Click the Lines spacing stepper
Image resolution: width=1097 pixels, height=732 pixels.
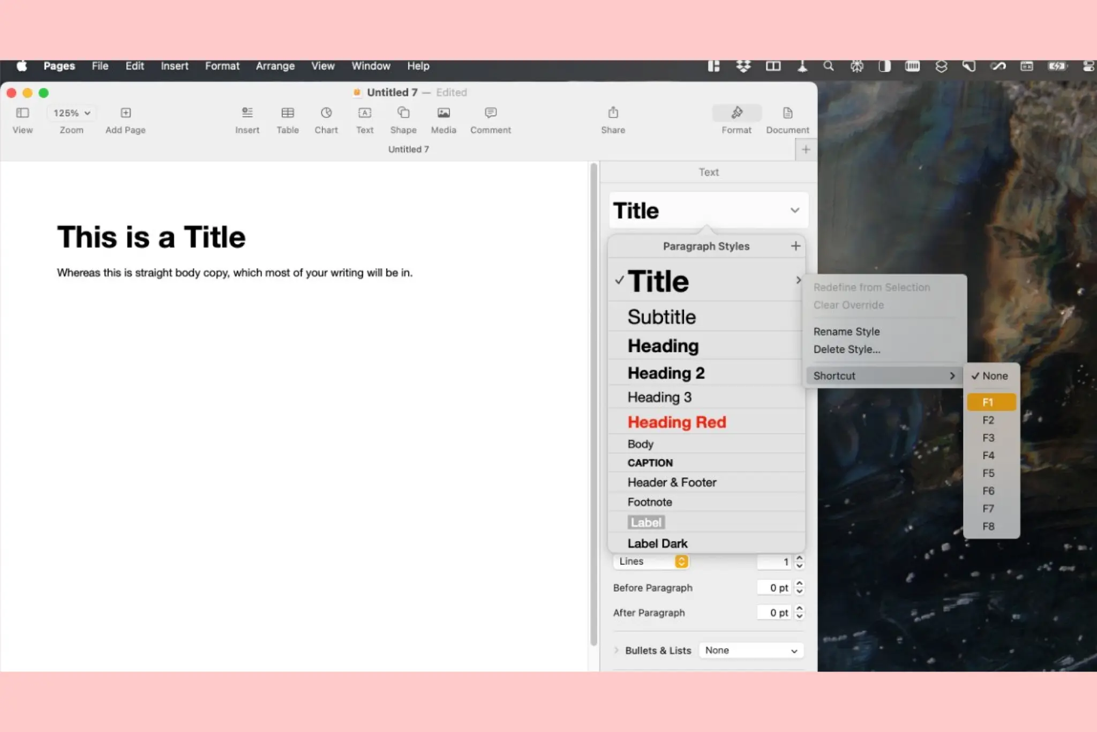799,561
